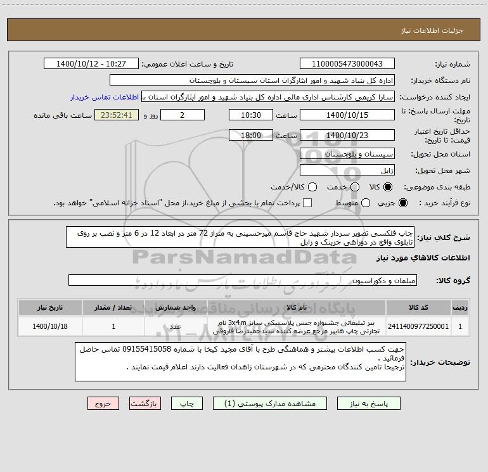The width and height of the screenshot is (488, 472).
Task: Click the شهر محل تحویل field زابل
Action: tap(347, 170)
